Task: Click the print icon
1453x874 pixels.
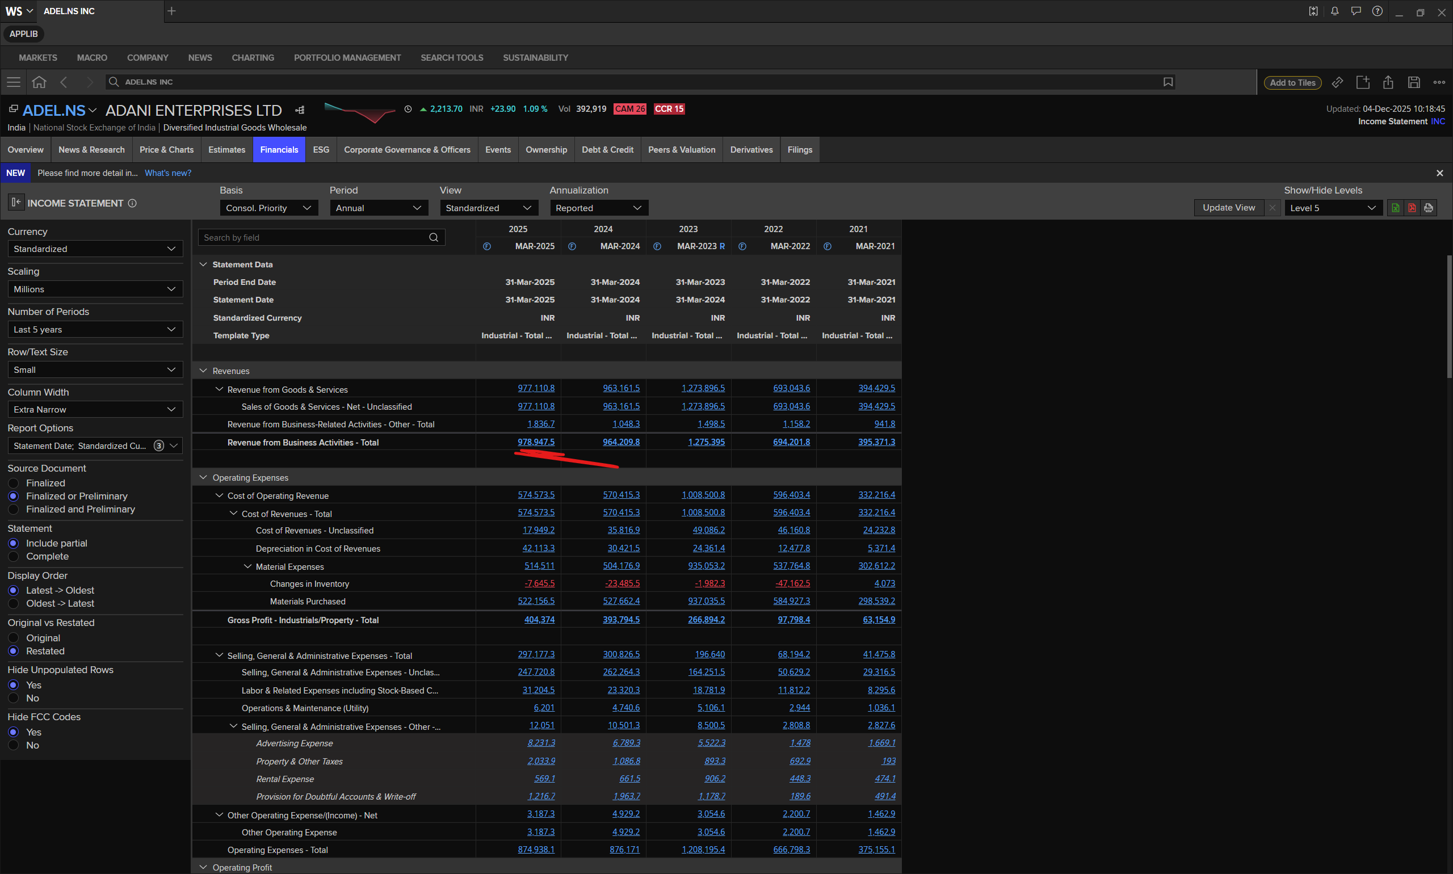Action: point(1428,208)
